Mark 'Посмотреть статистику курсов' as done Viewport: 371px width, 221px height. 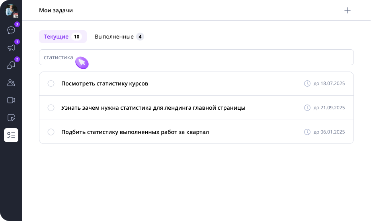[51, 83]
